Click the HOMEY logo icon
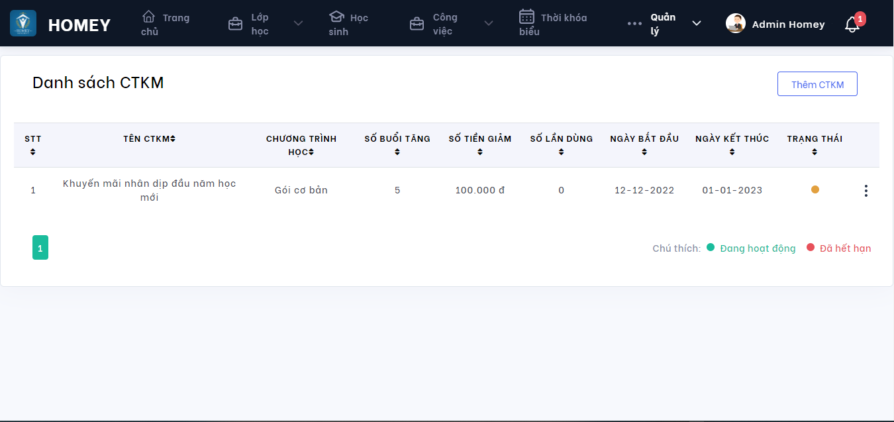This screenshot has width=894, height=422. pos(23,23)
